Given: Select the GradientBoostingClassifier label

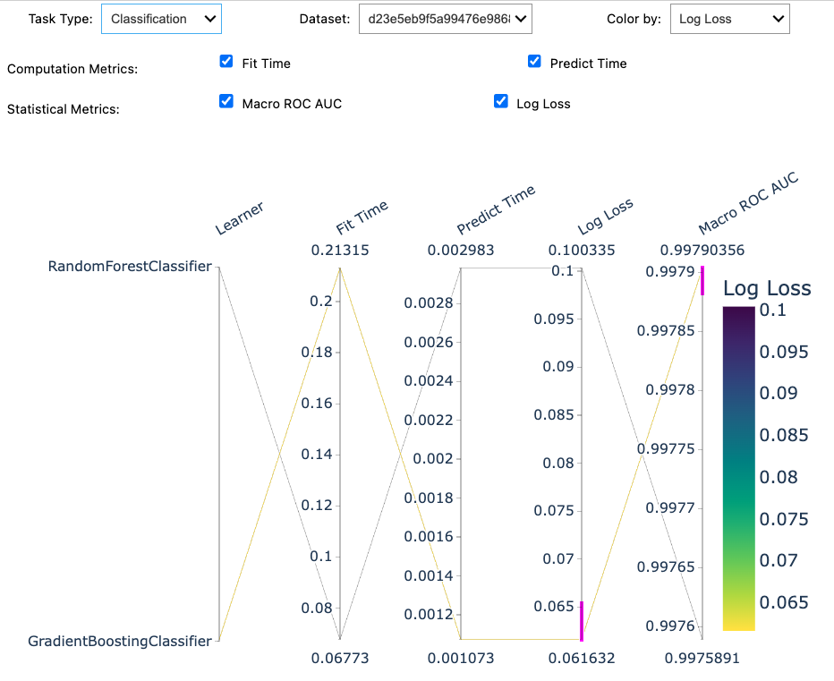Looking at the screenshot, I should (117, 642).
